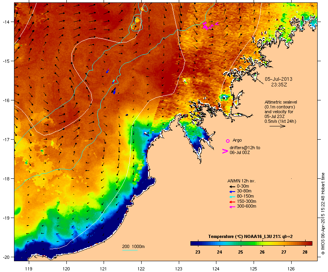Click the 'Argo' legend label
This screenshot has height=272, width=328.
coord(237,140)
